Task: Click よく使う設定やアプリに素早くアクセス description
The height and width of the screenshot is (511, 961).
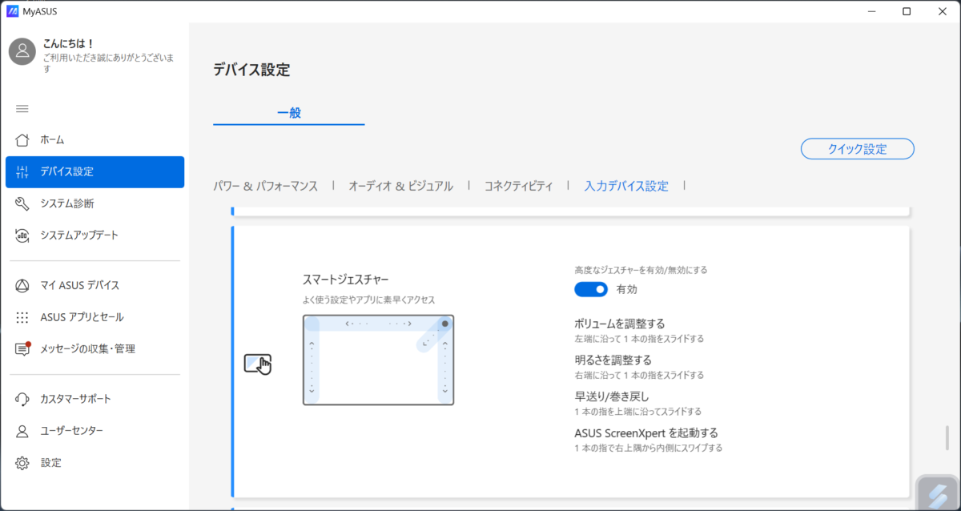Action: click(x=368, y=300)
